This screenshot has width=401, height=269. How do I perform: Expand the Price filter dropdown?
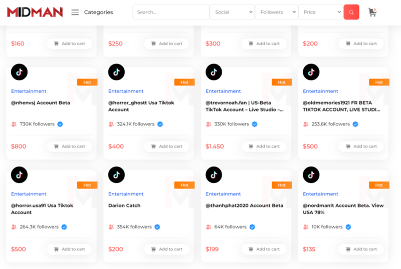coord(320,12)
